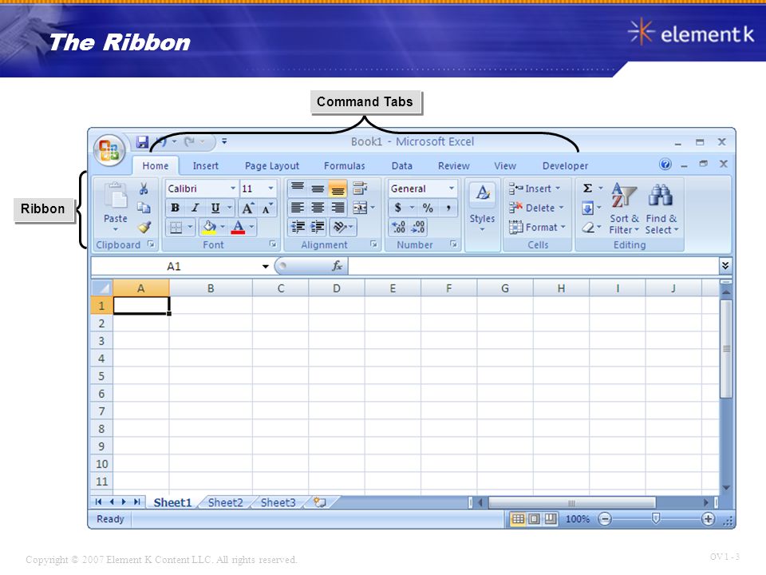
Task: Click Delete cells button
Action: click(x=536, y=208)
